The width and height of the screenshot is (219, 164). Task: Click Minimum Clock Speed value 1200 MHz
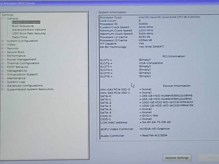(146, 30)
